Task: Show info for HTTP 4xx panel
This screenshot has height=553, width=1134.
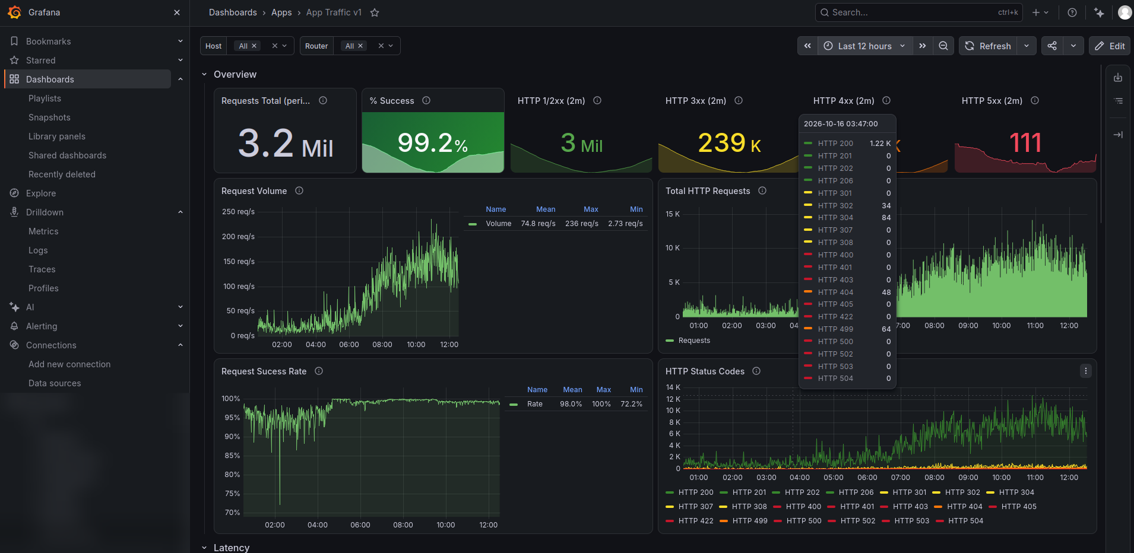Action: pyautogui.click(x=886, y=100)
